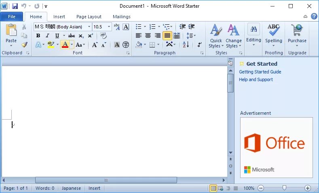Click the Grow Font icon

click(x=95, y=45)
